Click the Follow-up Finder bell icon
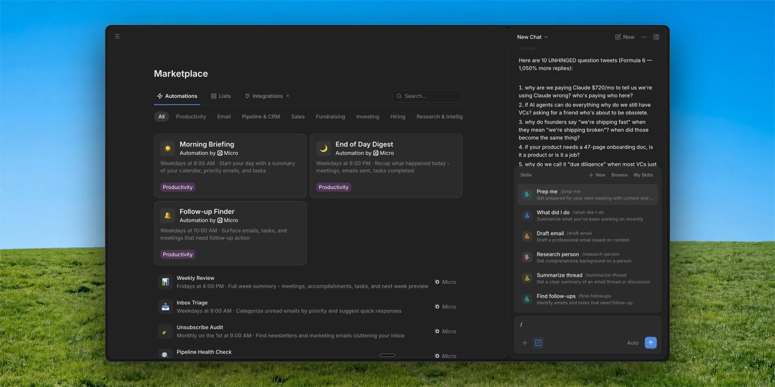 [x=168, y=216]
